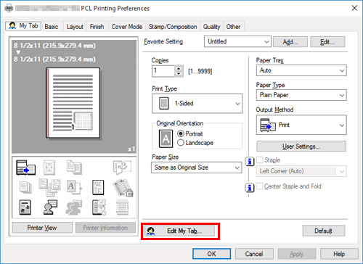Click the Cancel button
The image size is (363, 264).
click(254, 254)
